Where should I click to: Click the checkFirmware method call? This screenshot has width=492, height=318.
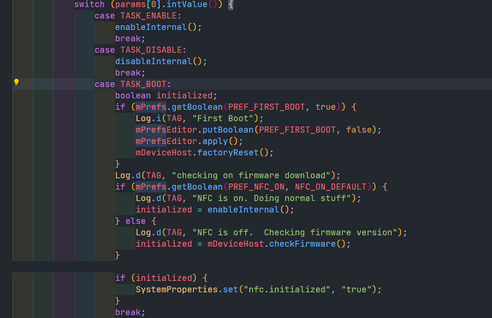coord(302,244)
